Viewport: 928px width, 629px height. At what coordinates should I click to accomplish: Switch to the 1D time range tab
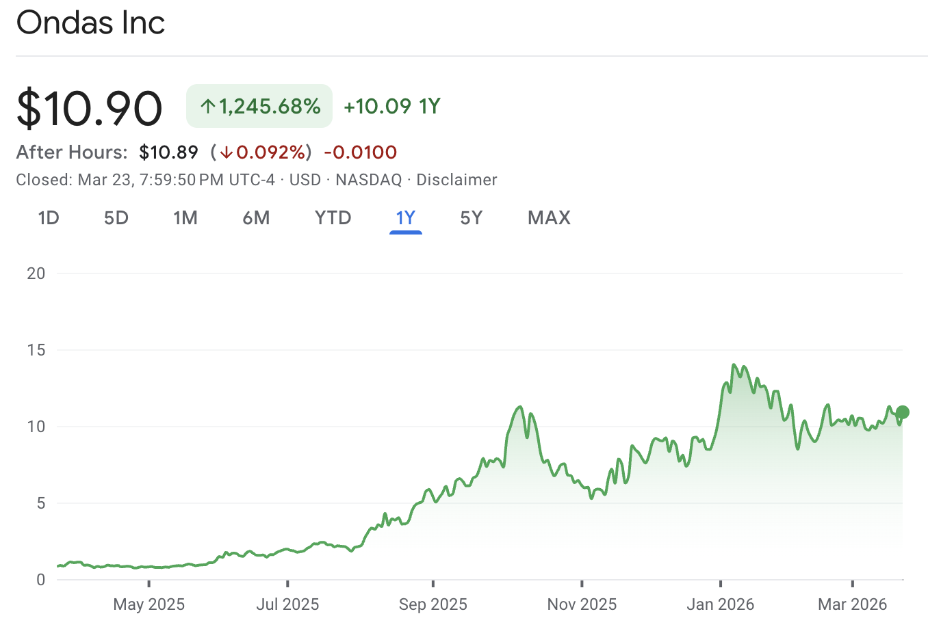tap(49, 218)
